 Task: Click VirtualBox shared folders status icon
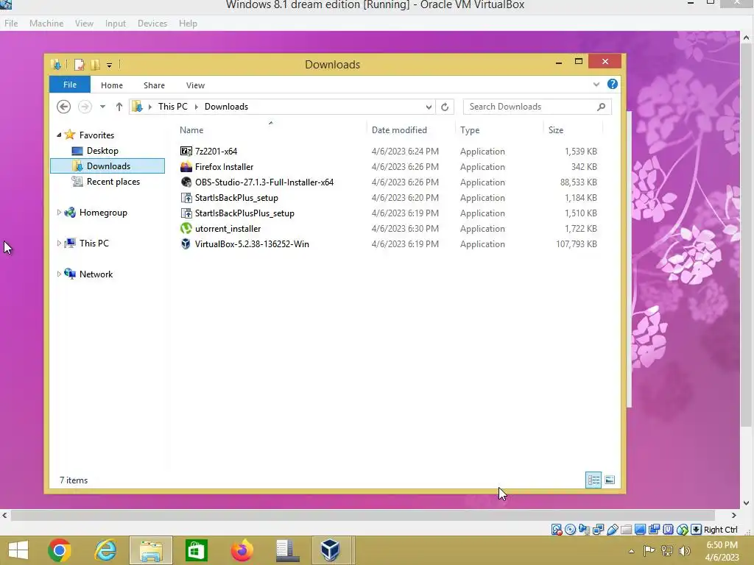pyautogui.click(x=626, y=530)
